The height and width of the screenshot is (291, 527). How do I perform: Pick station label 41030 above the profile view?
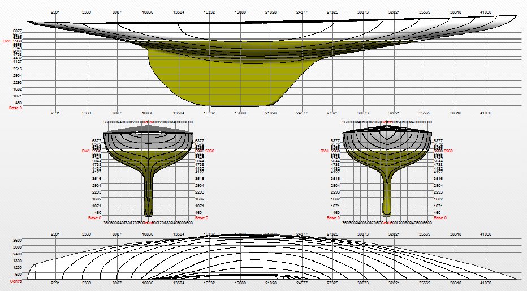(485, 11)
